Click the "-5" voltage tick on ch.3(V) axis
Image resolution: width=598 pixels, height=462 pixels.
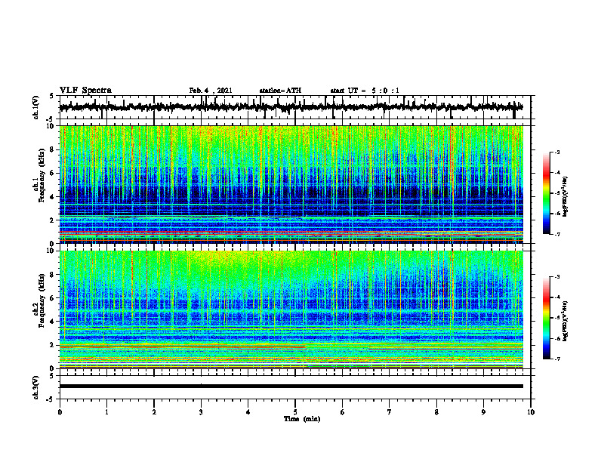[51, 399]
